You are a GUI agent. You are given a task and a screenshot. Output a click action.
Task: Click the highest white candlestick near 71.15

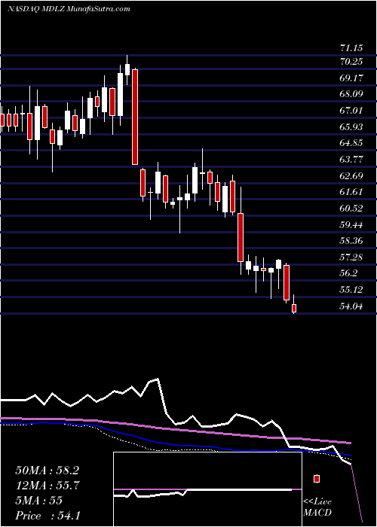coord(127,70)
